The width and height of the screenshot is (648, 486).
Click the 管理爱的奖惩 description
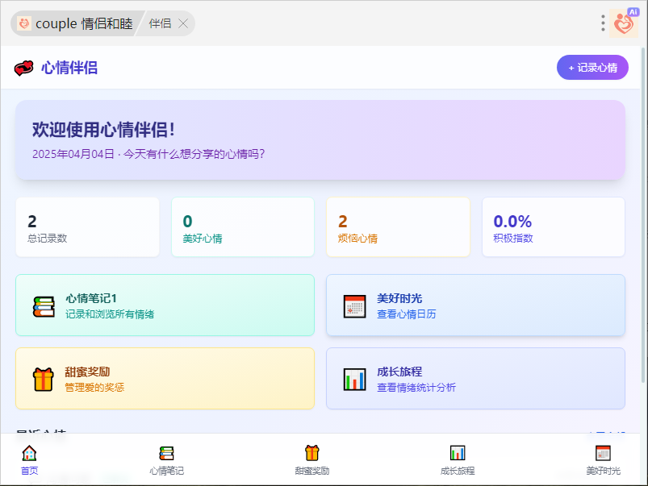click(x=94, y=388)
